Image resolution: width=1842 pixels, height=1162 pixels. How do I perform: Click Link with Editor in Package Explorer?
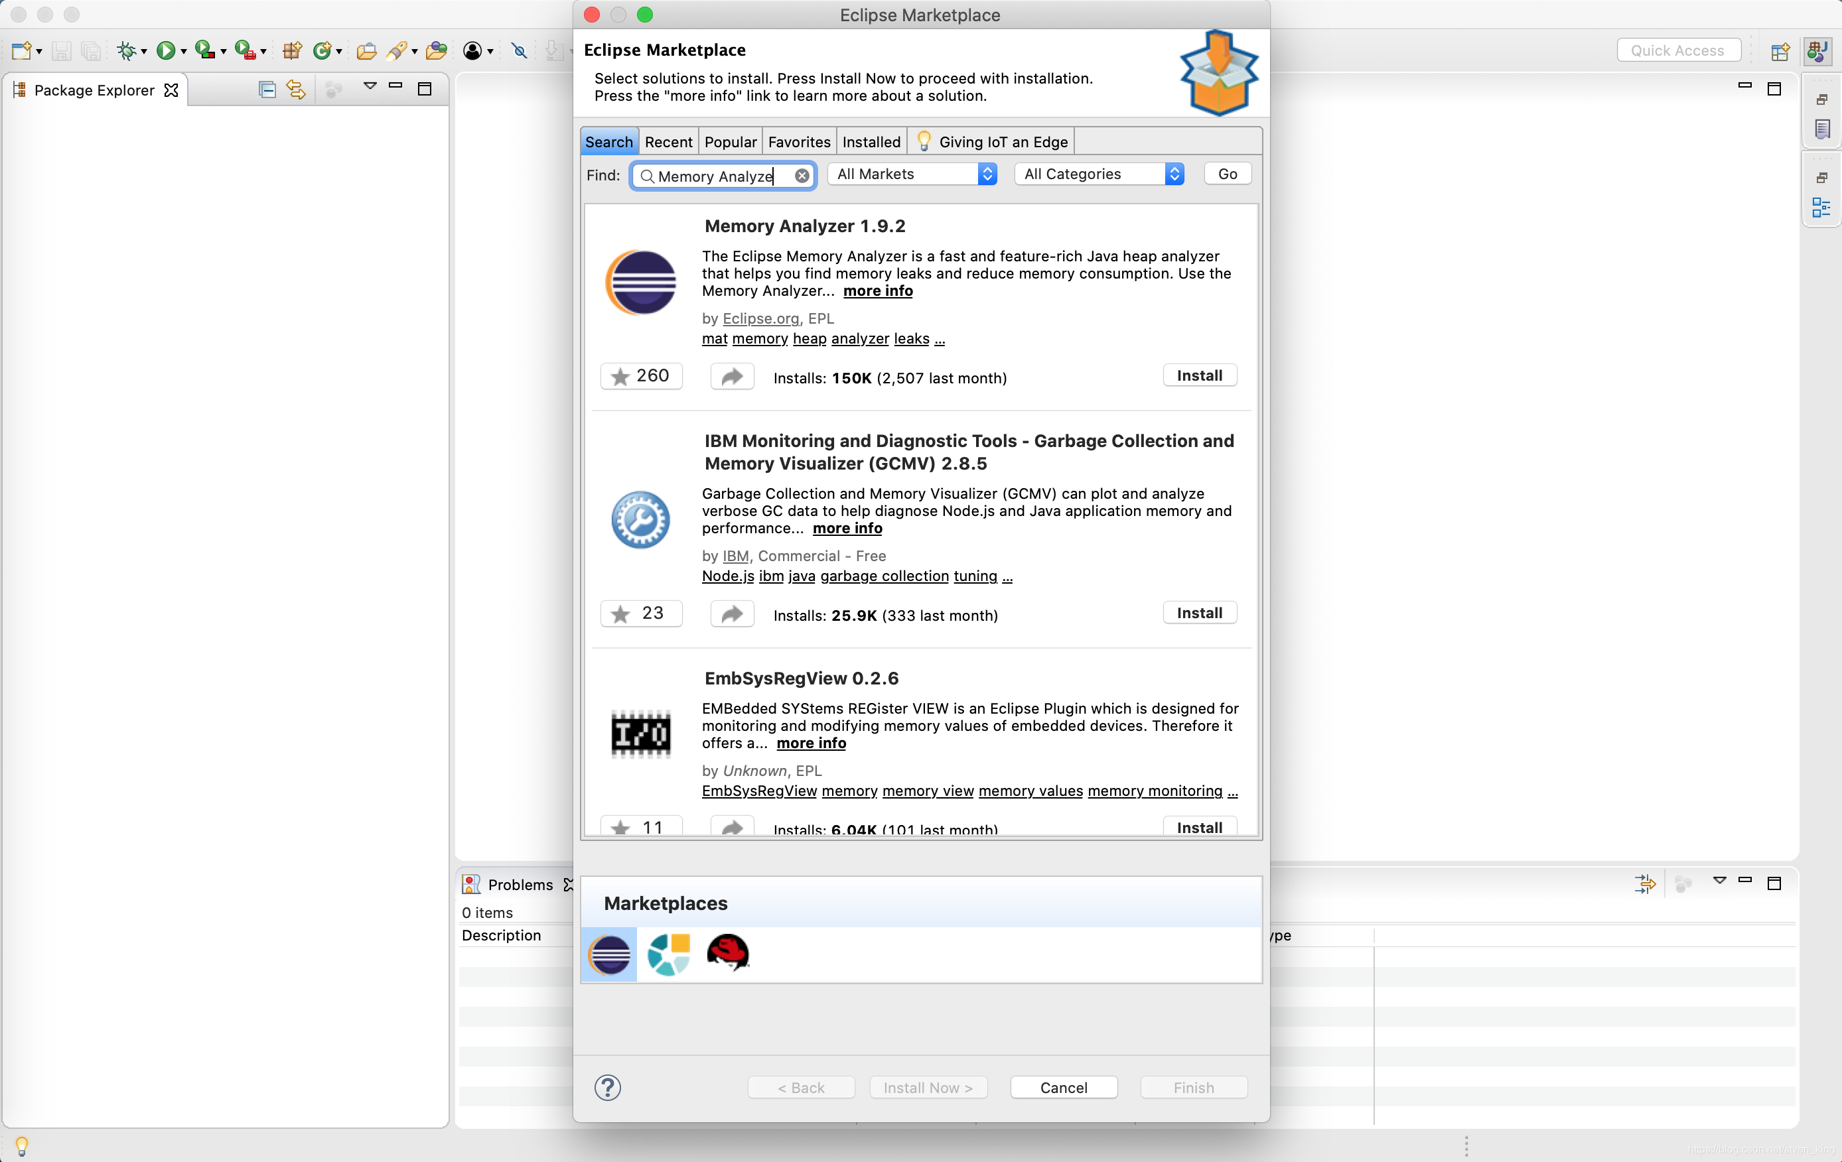click(296, 90)
